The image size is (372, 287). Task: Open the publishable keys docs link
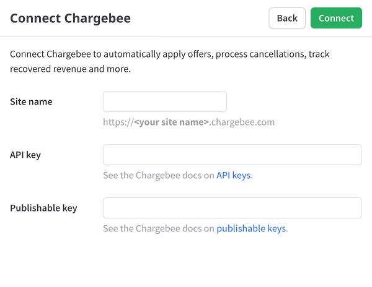(251, 229)
